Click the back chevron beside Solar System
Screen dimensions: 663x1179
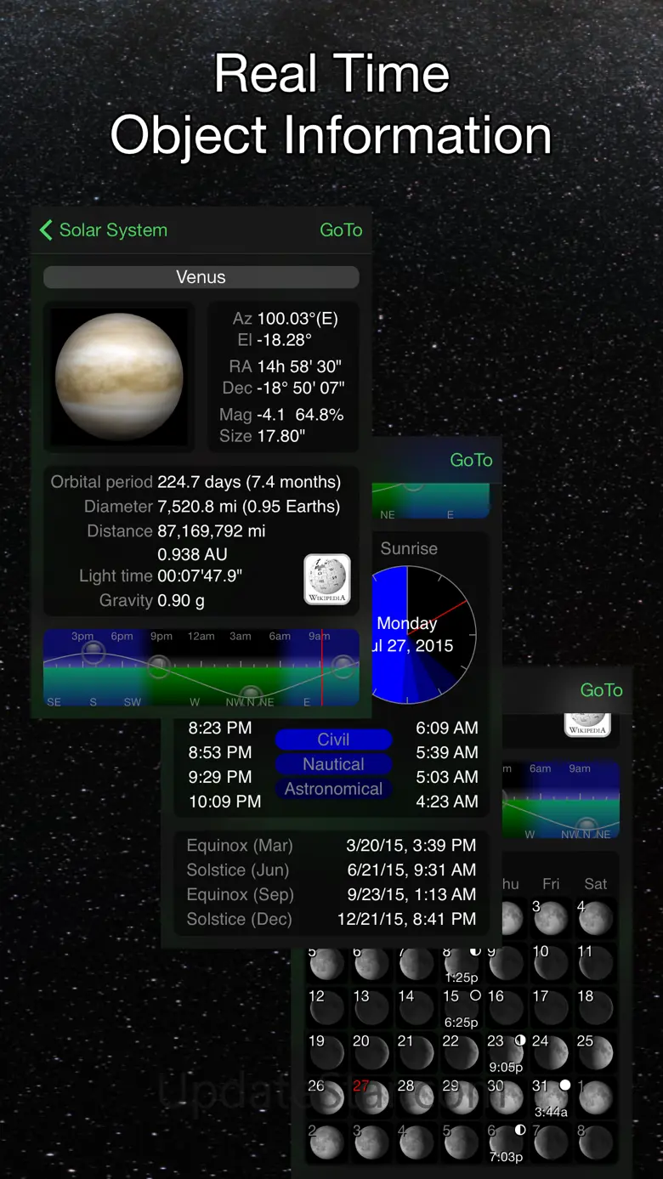46,230
